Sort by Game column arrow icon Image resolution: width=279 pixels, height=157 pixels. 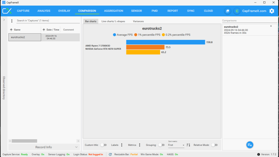pos(11,30)
